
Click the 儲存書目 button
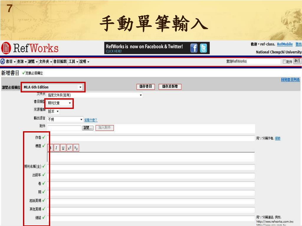click(146, 87)
